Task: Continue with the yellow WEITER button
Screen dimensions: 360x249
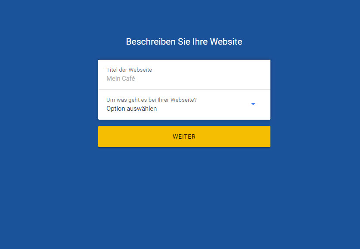Action: [184, 137]
